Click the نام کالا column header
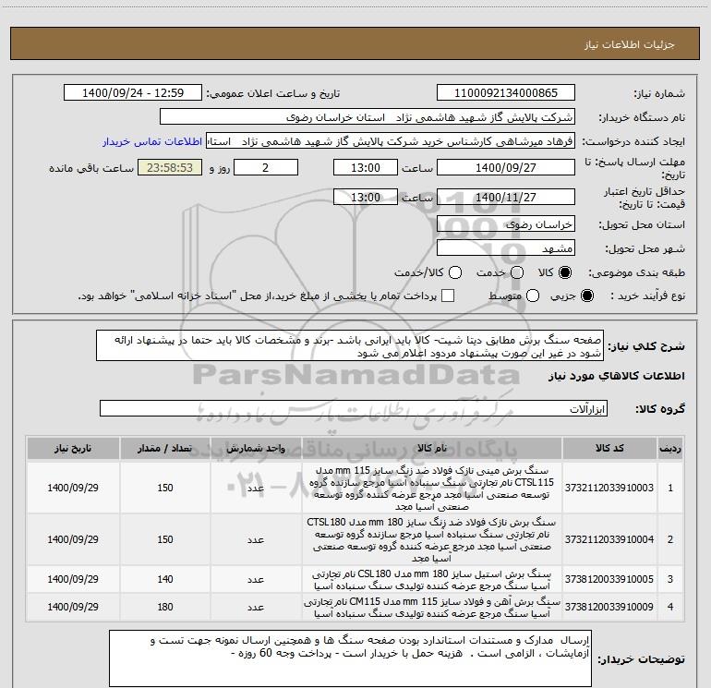This screenshot has height=688, width=711. [x=432, y=449]
